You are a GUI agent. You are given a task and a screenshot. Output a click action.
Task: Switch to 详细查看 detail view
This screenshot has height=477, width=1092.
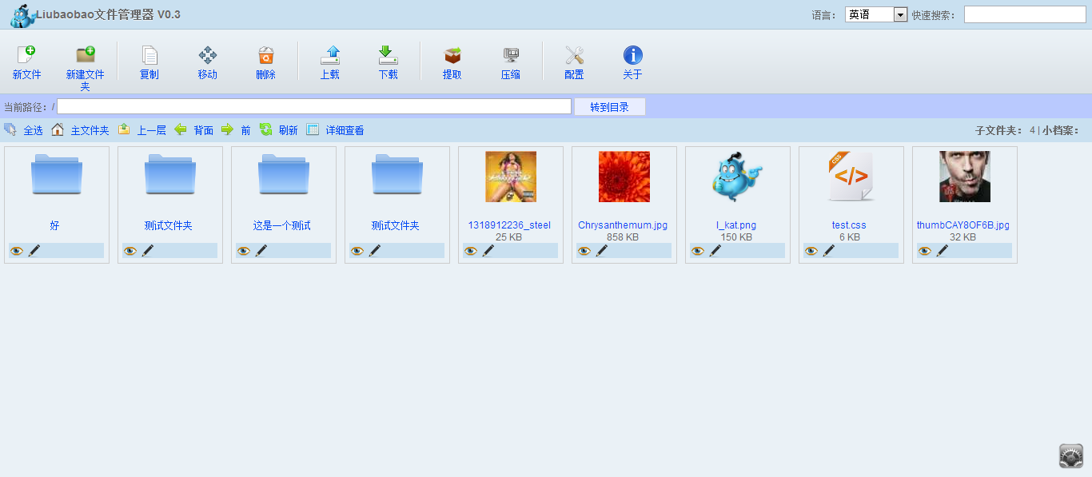[345, 130]
